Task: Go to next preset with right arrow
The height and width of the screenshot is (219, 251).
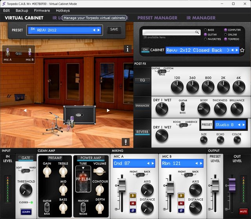Action: (x=98, y=30)
